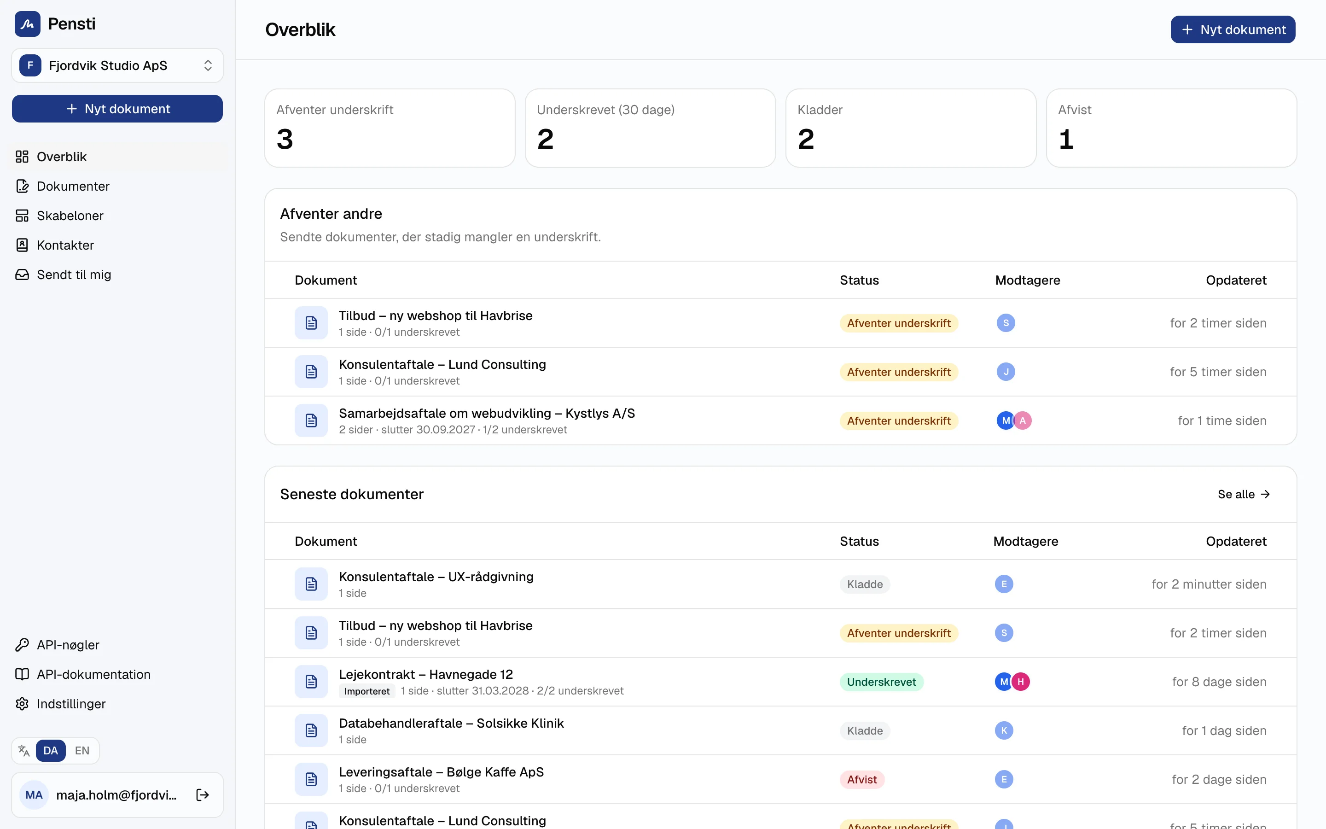Open Kontakter in the sidebar
The height and width of the screenshot is (829, 1326).
click(x=117, y=245)
